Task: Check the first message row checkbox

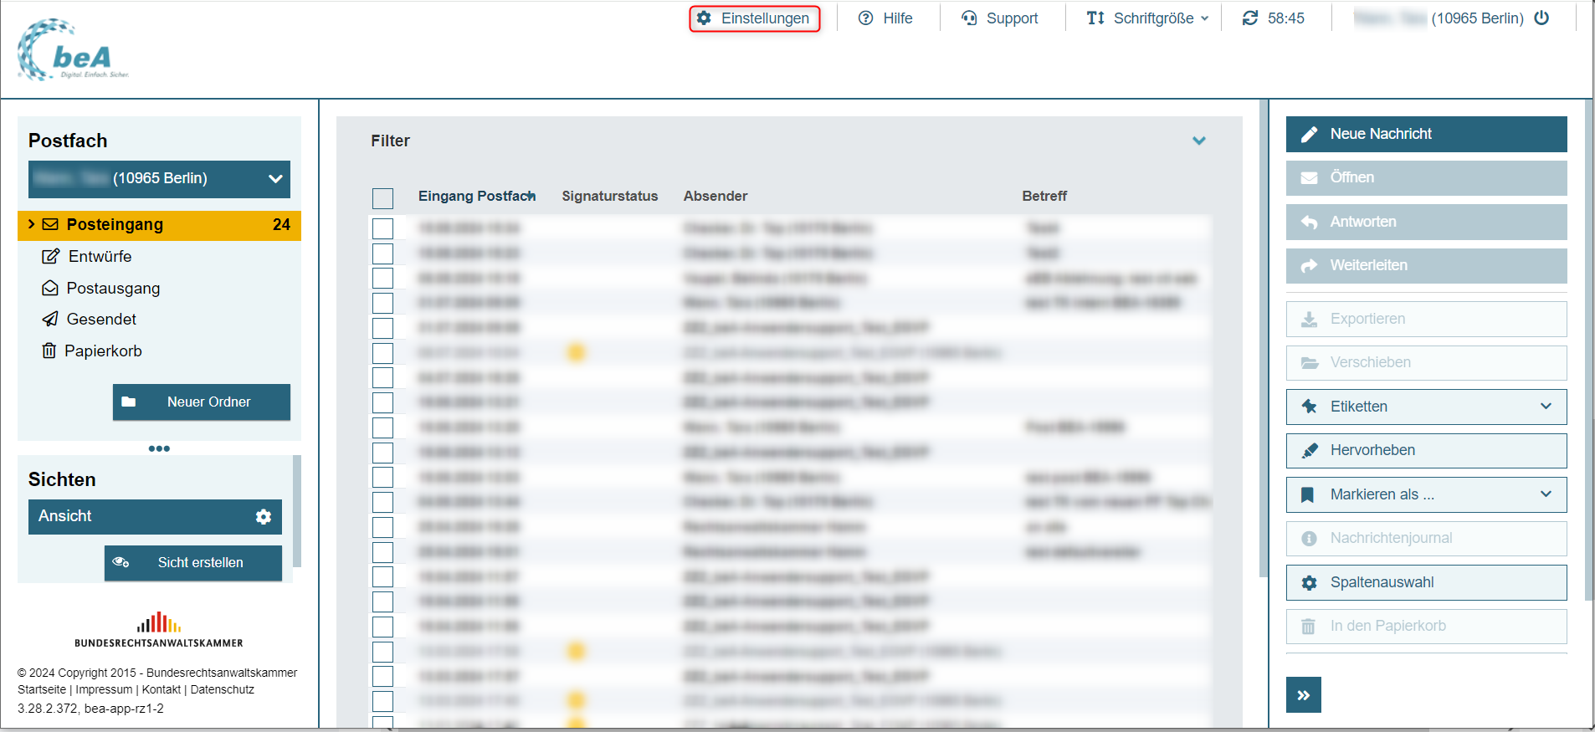Action: click(382, 228)
